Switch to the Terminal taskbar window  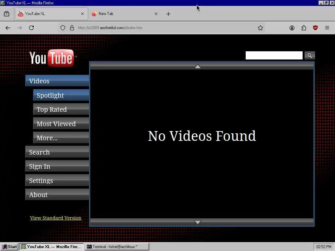[x=117, y=247]
